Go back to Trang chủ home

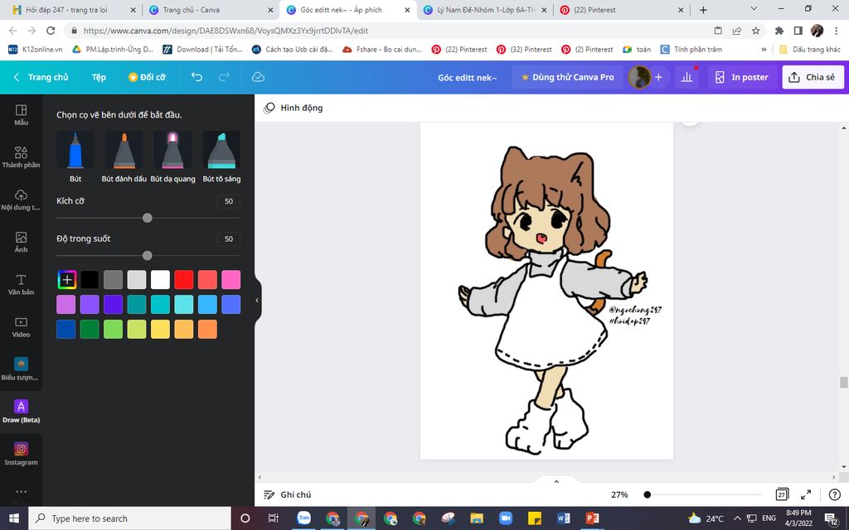click(x=41, y=77)
